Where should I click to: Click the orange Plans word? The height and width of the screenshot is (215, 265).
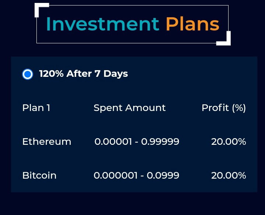(x=192, y=24)
